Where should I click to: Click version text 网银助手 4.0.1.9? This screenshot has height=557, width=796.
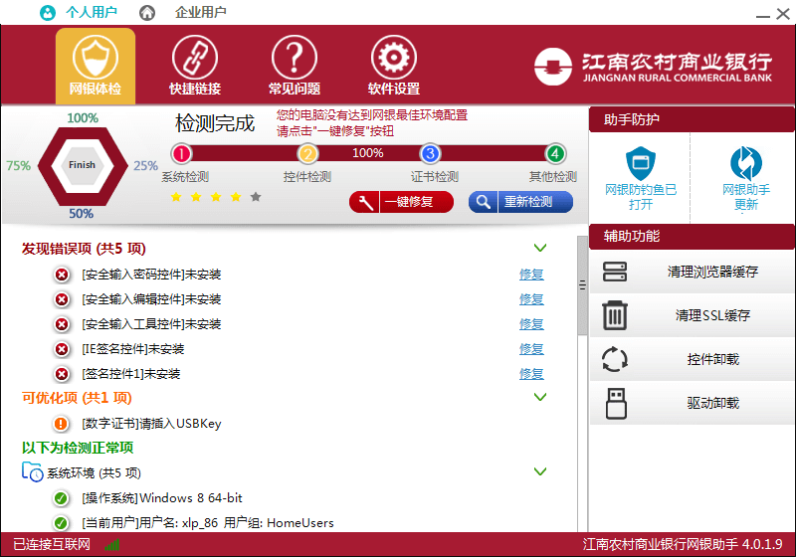(683, 545)
